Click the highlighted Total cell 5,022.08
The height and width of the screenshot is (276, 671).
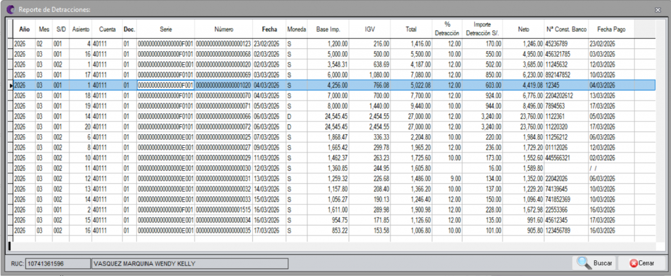pos(412,86)
